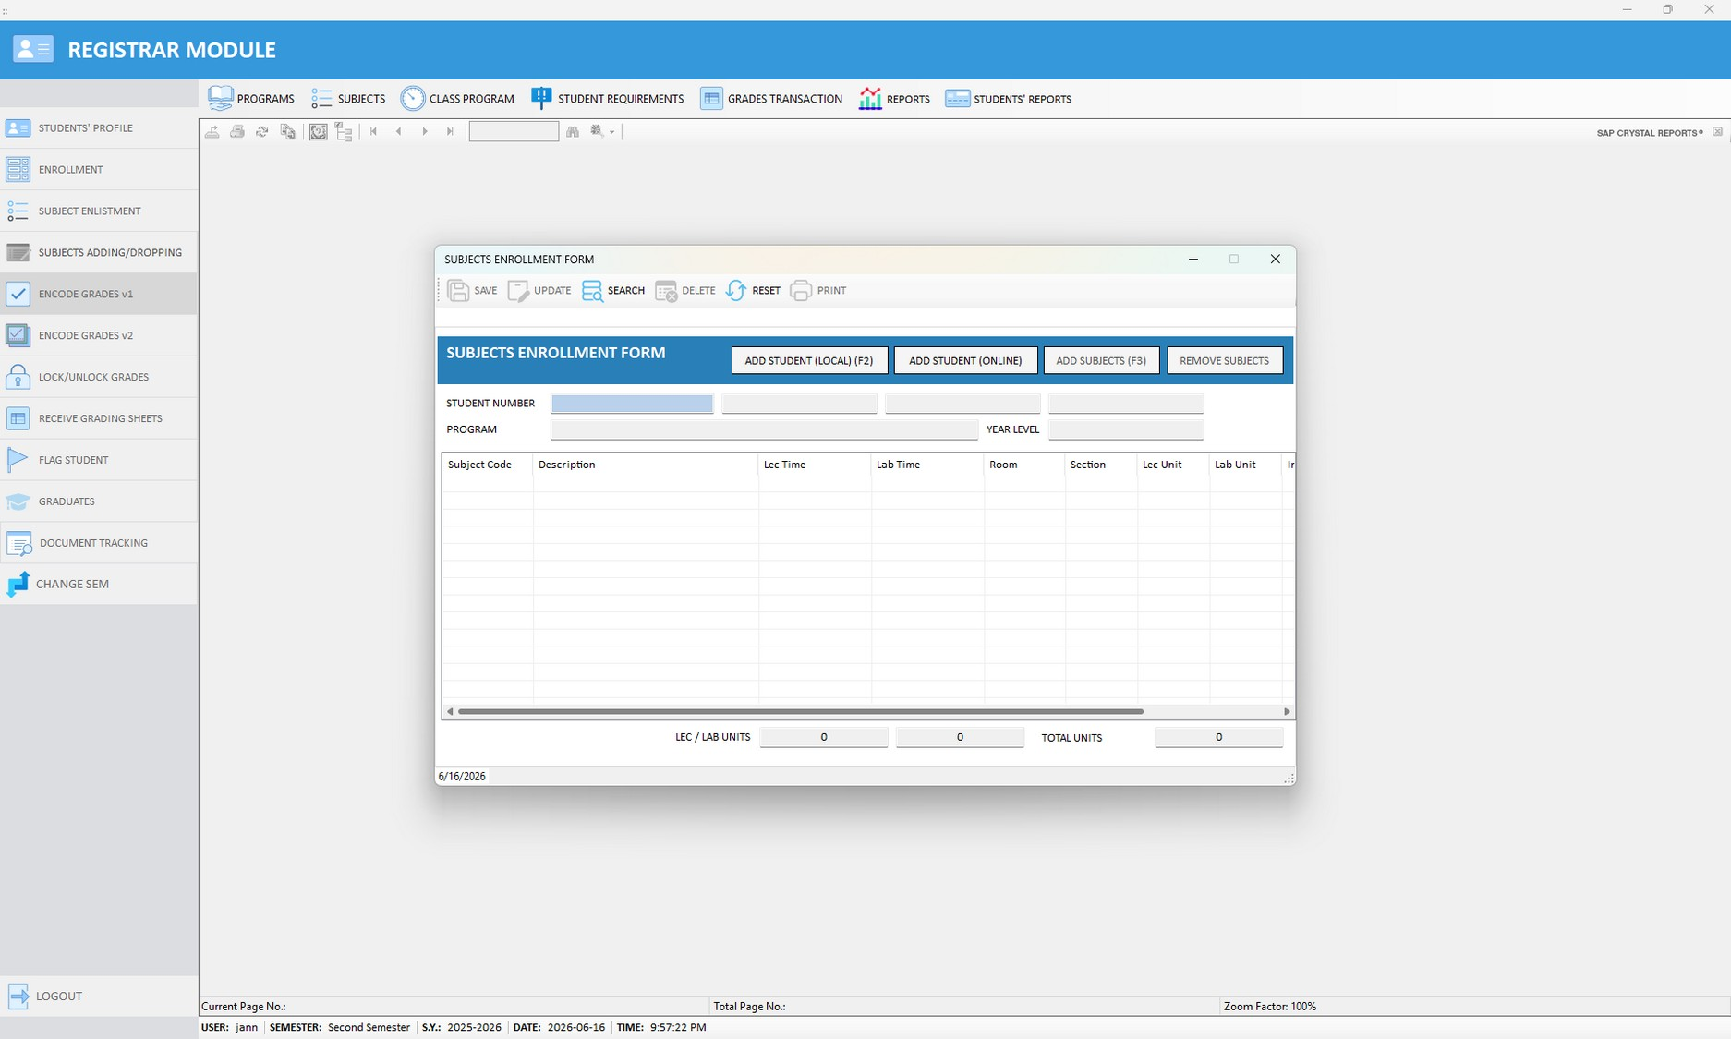The height and width of the screenshot is (1039, 1731).
Task: Click Search in Subjects Enrollment Form
Action: pyautogui.click(x=613, y=290)
